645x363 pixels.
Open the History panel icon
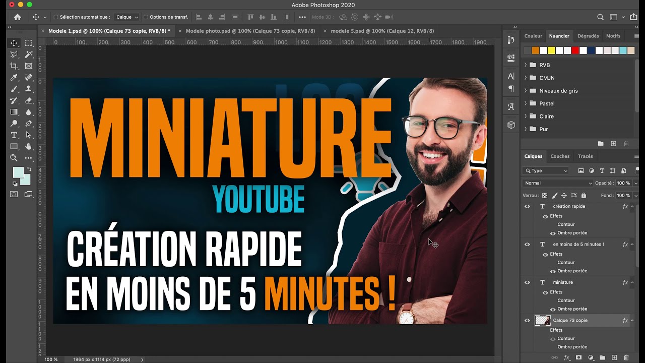[511, 40]
